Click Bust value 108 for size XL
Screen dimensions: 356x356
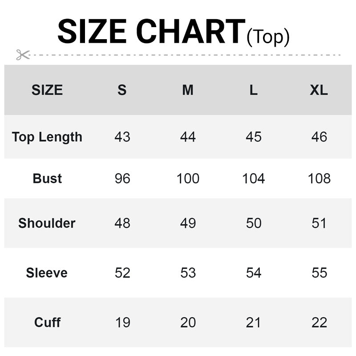[x=319, y=178]
